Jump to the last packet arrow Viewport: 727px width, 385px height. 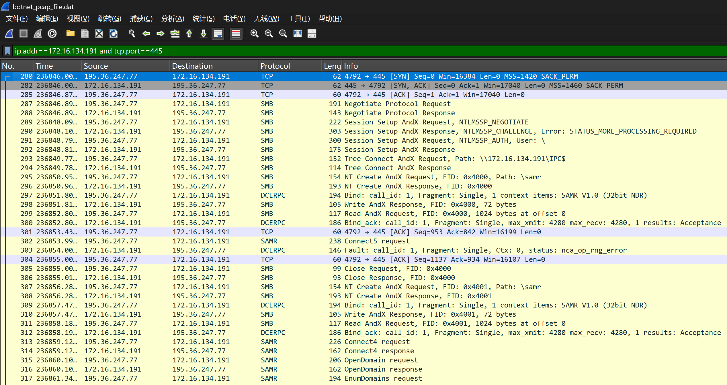tap(204, 34)
